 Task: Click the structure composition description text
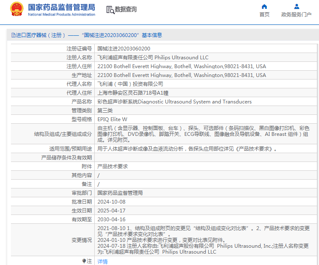203,134
